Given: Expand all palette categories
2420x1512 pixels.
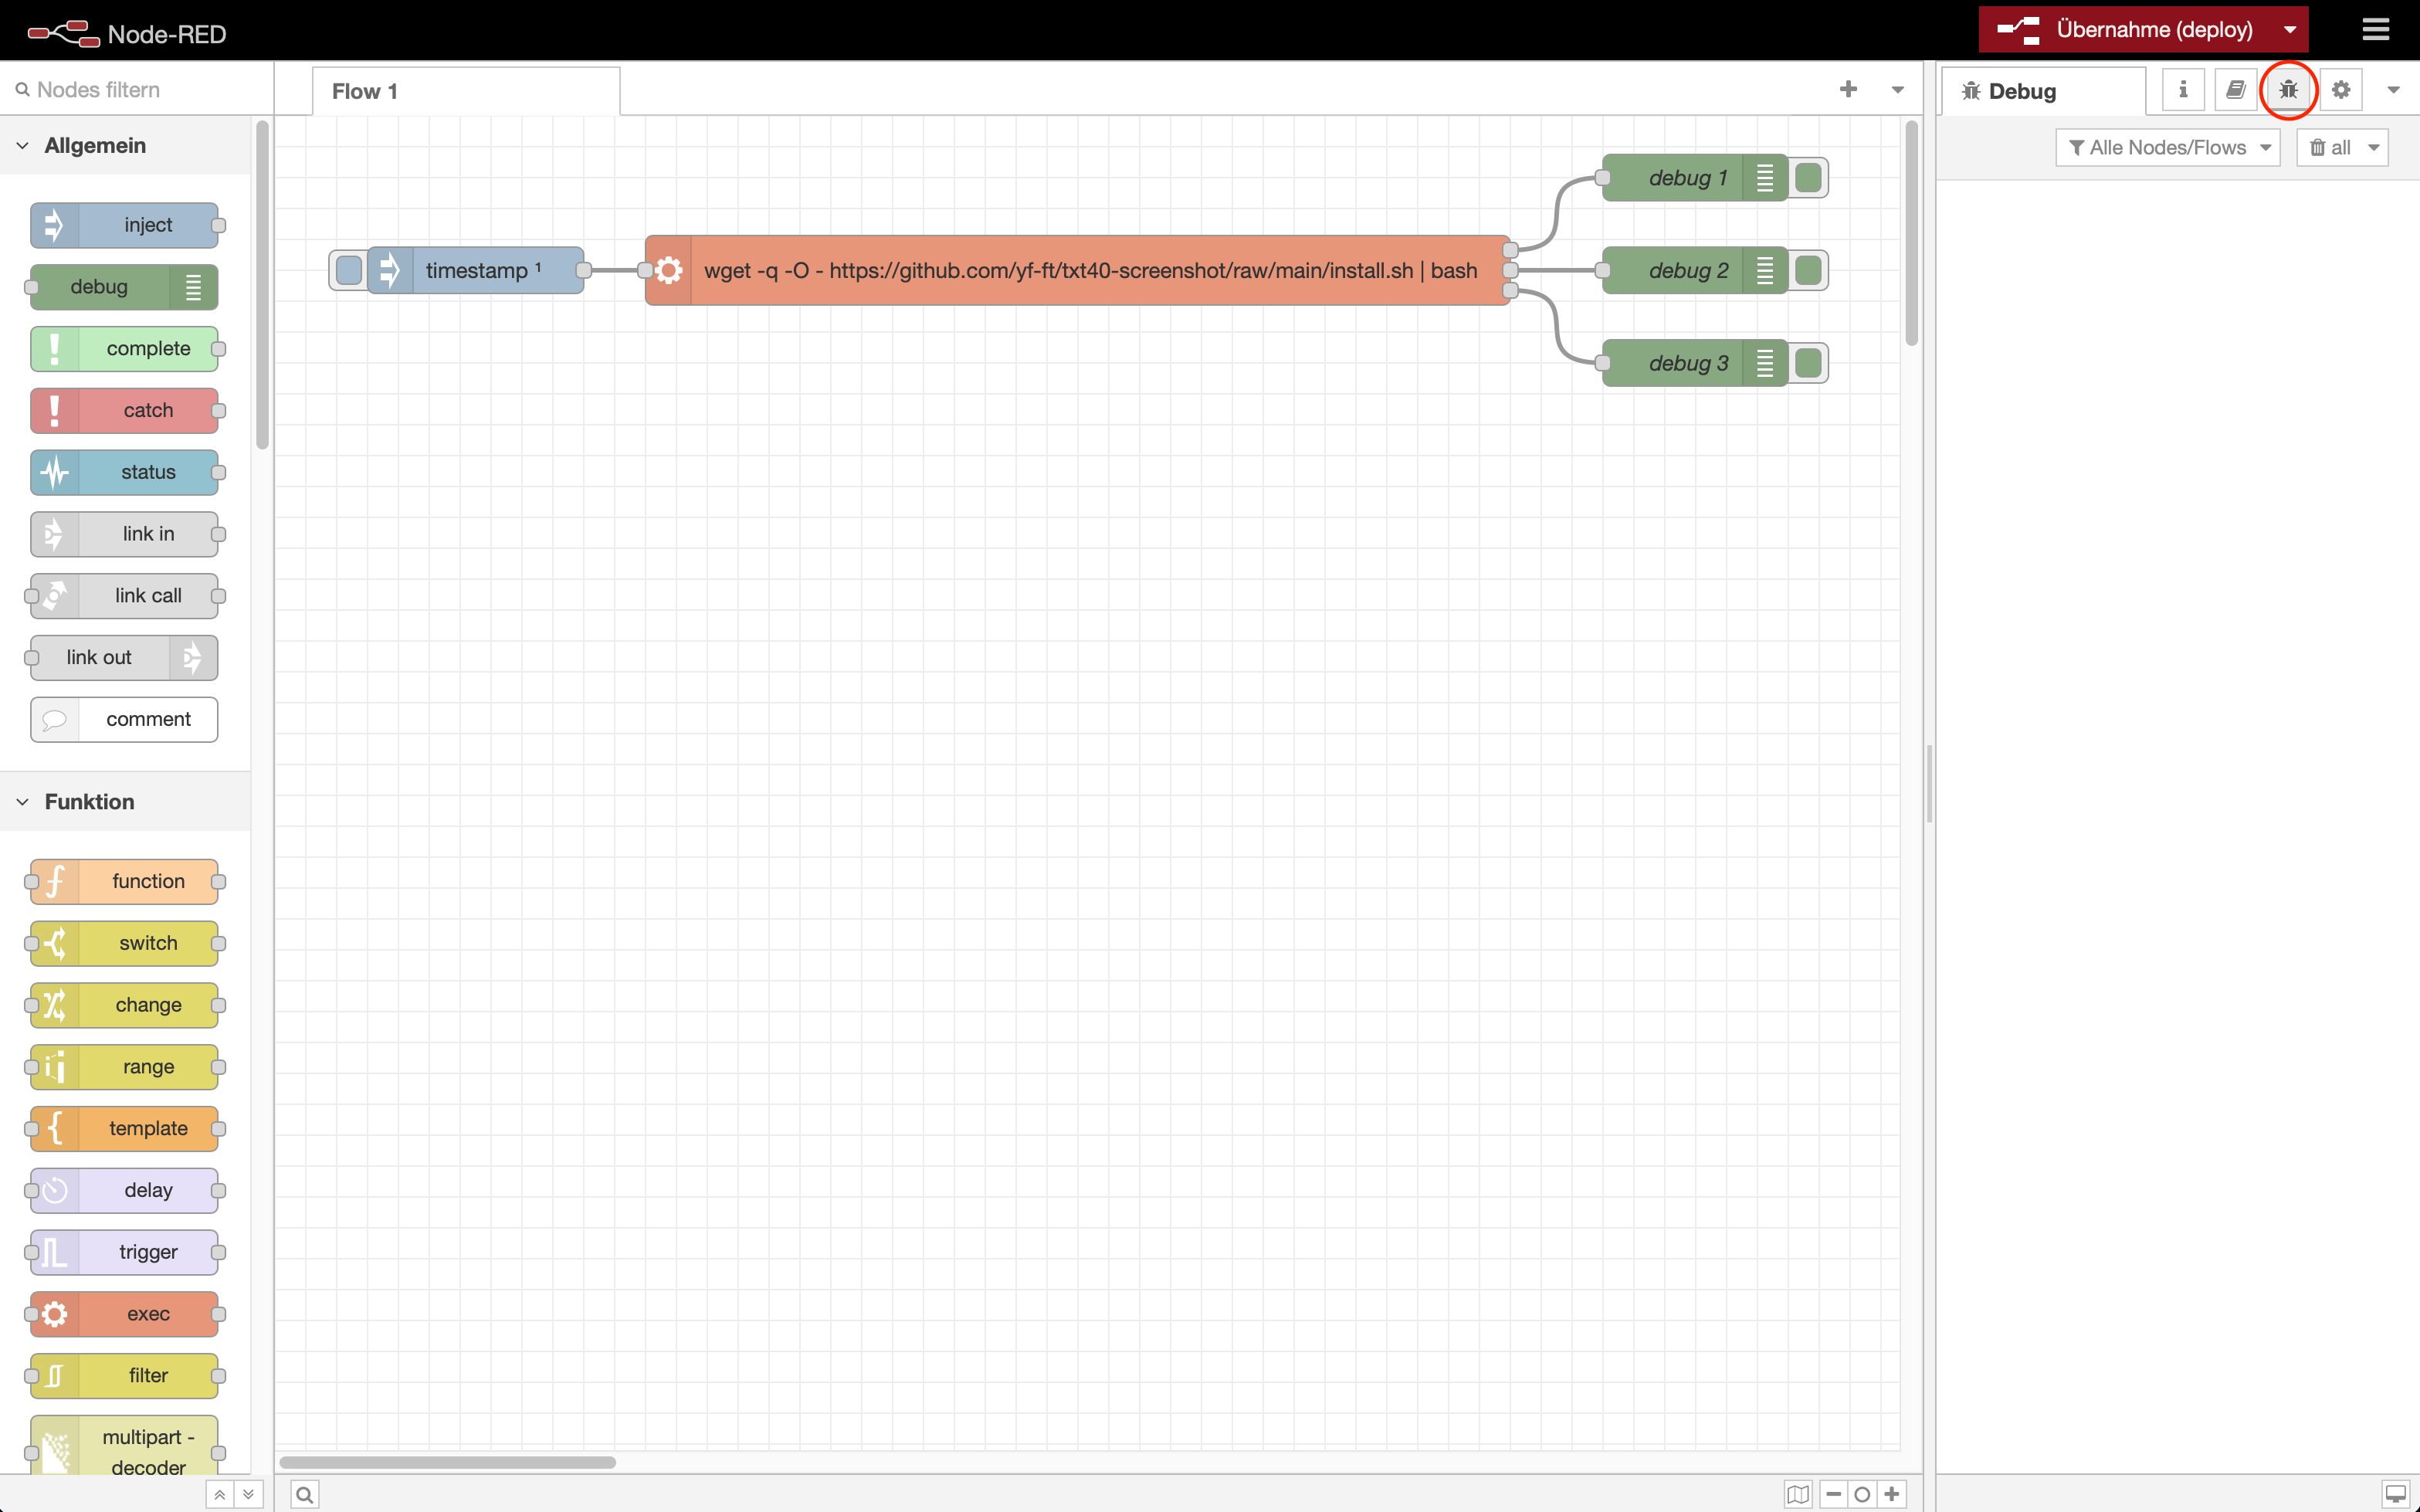Looking at the screenshot, I should tap(248, 1495).
